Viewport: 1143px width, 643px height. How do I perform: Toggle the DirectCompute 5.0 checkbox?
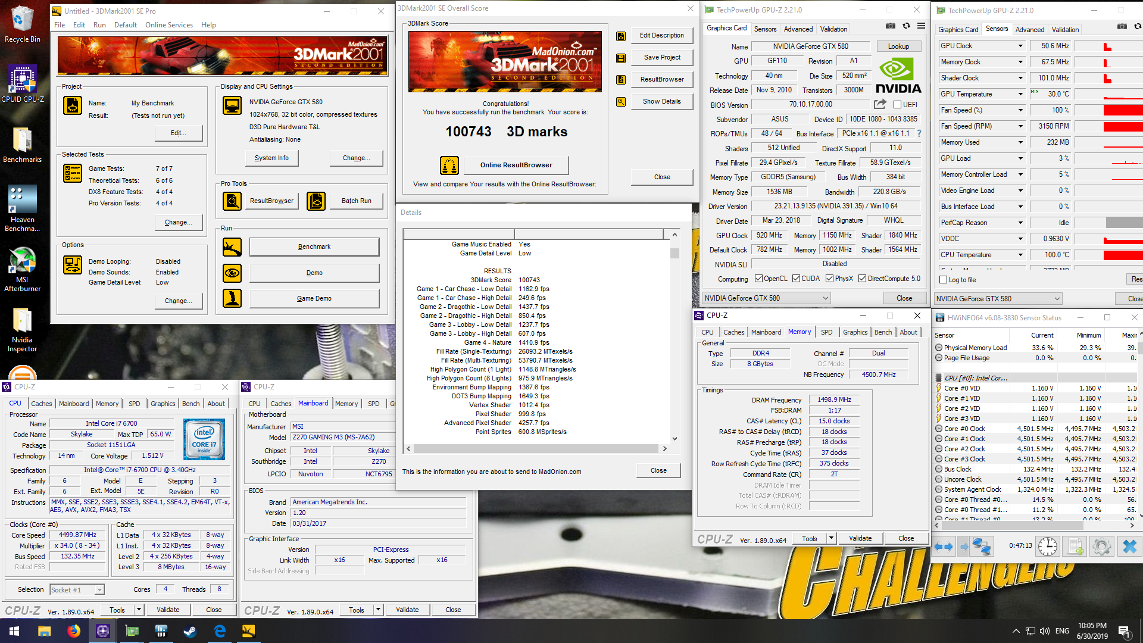(x=862, y=279)
